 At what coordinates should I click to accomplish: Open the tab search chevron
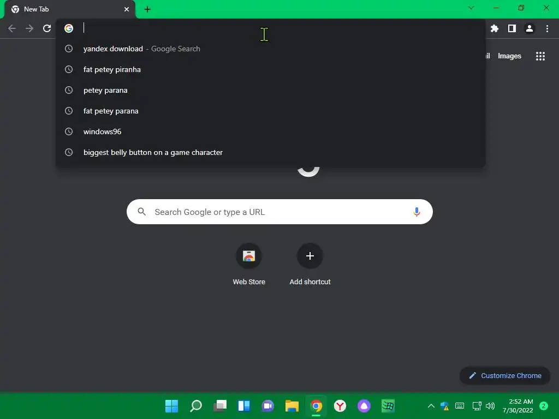(x=471, y=8)
